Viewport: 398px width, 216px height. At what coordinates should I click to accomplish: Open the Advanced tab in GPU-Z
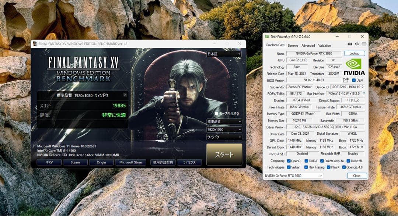tap(308, 46)
